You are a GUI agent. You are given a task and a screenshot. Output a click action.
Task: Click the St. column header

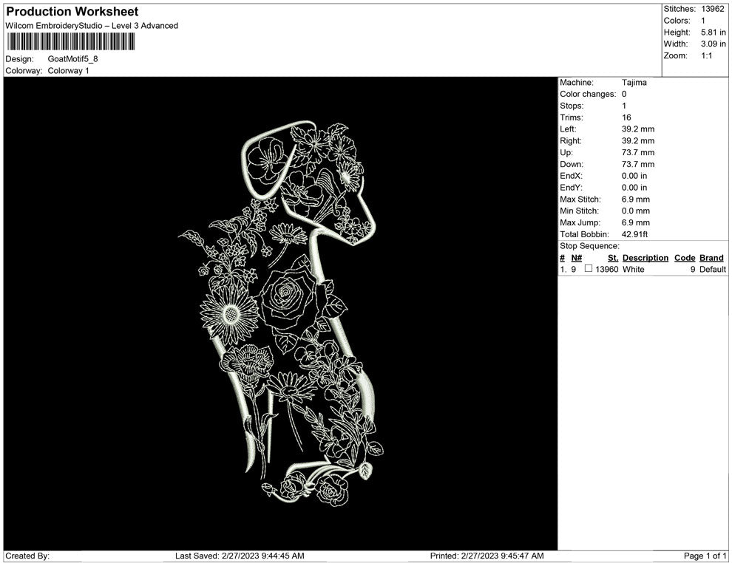[612, 258]
